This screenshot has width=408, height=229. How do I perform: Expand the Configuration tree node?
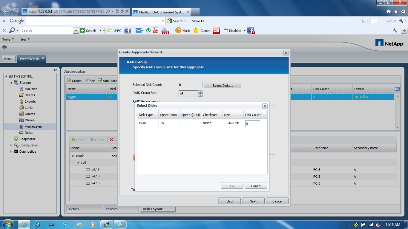click(11, 145)
